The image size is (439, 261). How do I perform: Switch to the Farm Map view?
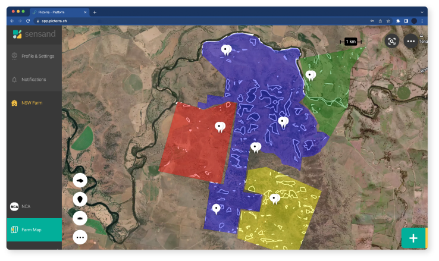coord(31,229)
